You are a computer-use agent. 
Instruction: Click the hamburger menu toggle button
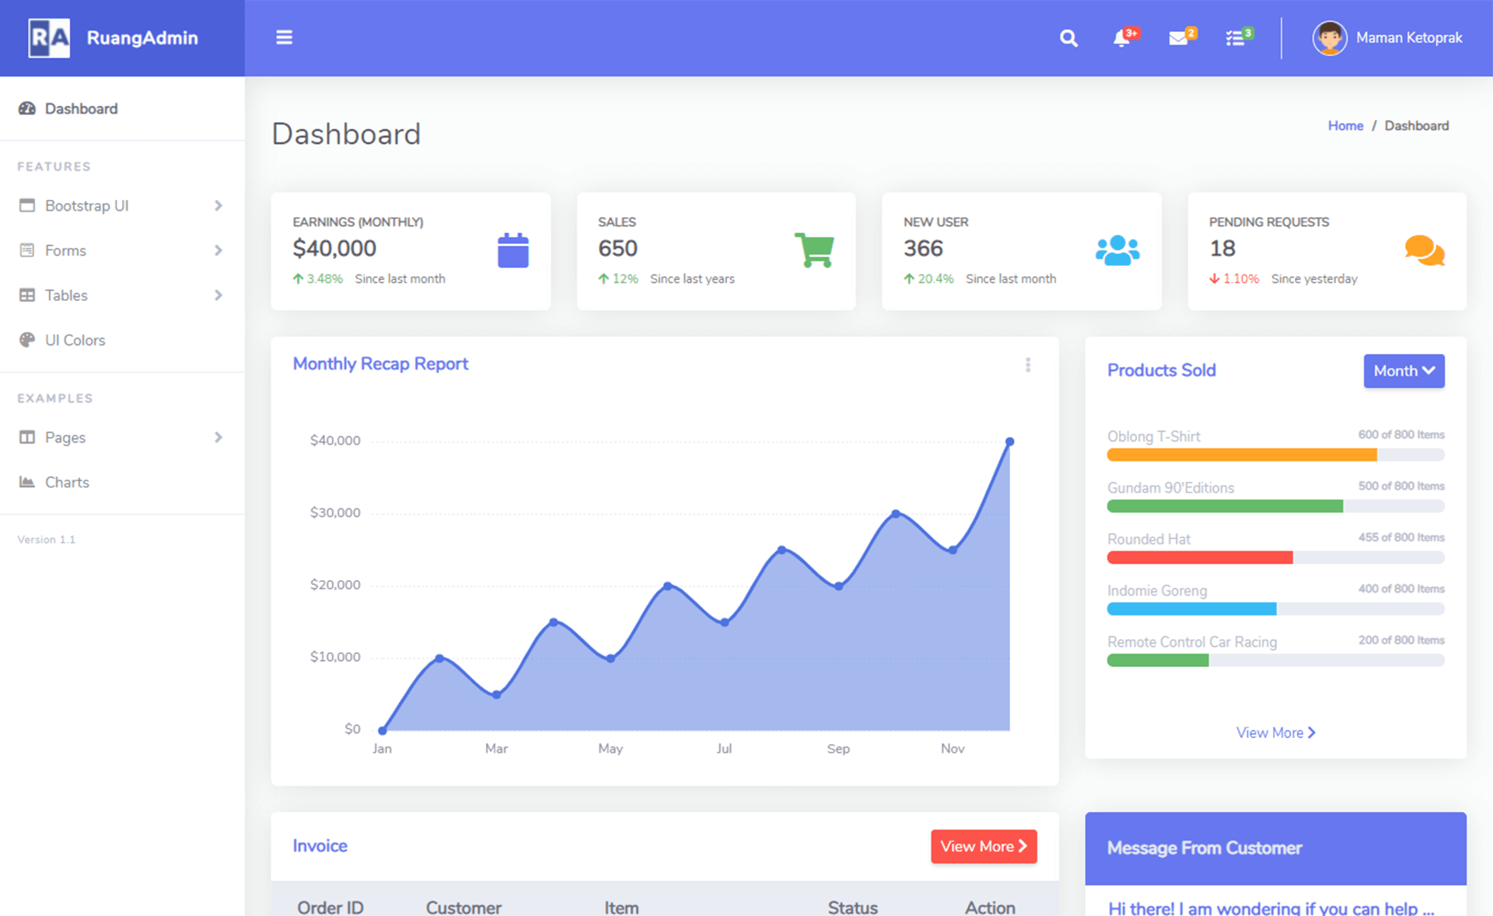[284, 37]
